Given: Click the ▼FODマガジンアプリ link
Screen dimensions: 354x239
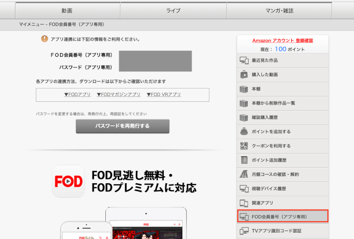Looking at the screenshot, I should [x=119, y=94].
